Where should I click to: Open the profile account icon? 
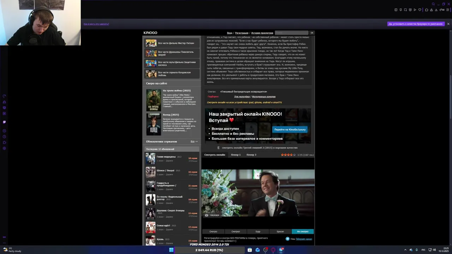[x=432, y=10]
